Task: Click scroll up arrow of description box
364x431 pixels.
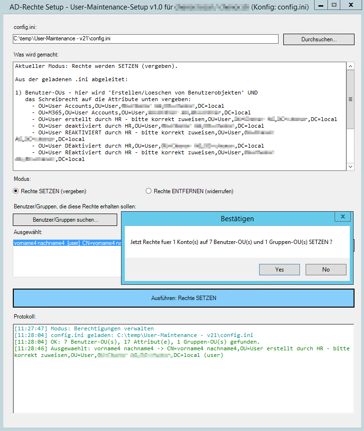Action: coord(350,66)
